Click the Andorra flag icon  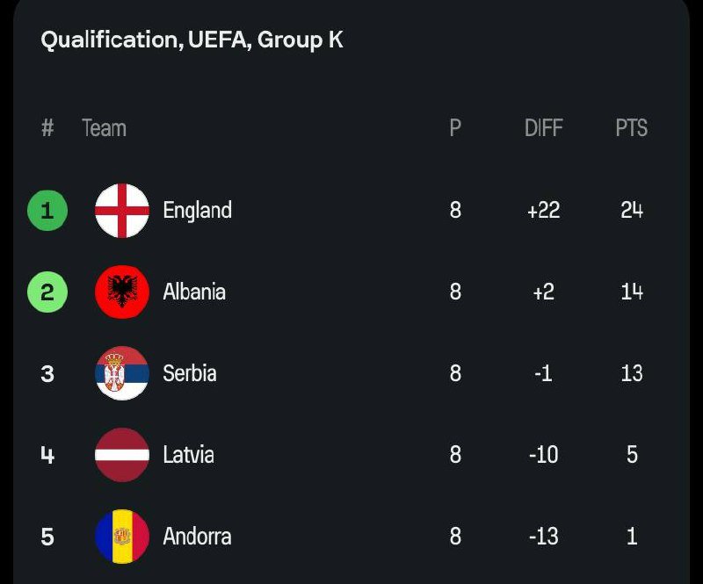[x=122, y=536]
